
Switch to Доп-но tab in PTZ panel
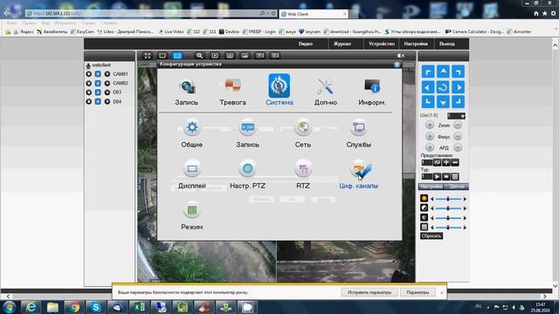[x=456, y=187]
